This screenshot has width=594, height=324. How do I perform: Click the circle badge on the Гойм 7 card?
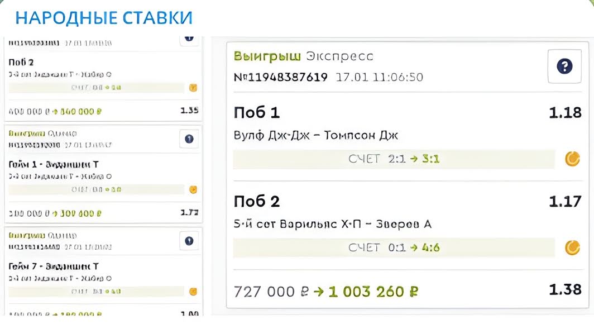[189, 241]
